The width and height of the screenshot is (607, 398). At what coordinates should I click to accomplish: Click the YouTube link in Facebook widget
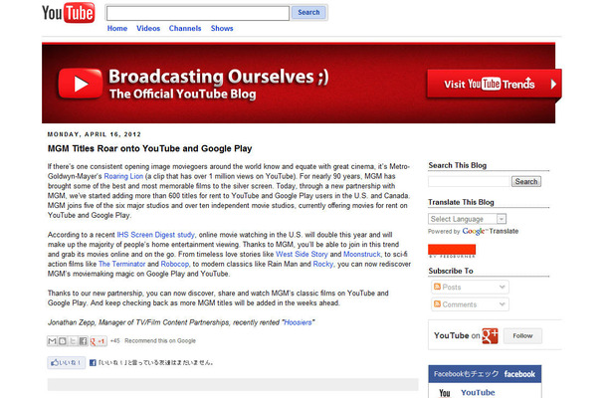(478, 392)
